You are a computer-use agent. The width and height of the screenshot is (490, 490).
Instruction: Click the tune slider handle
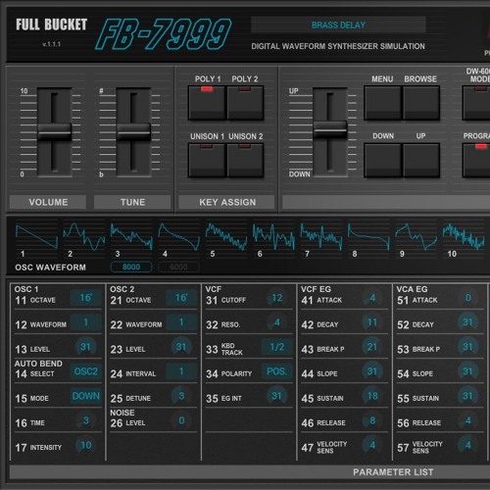(x=133, y=132)
